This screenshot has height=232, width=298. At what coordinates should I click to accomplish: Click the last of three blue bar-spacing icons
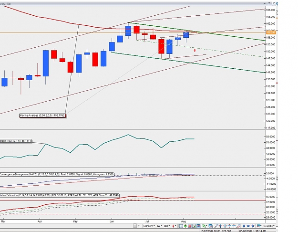(253, 226)
